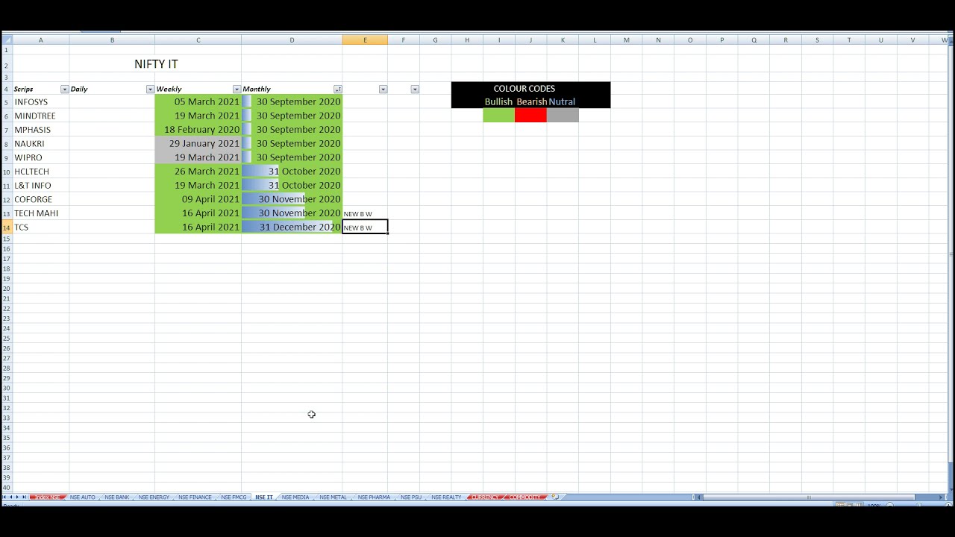This screenshot has width=955, height=537.
Task: Open the Scripts column filter dropdown
Action: pos(64,89)
